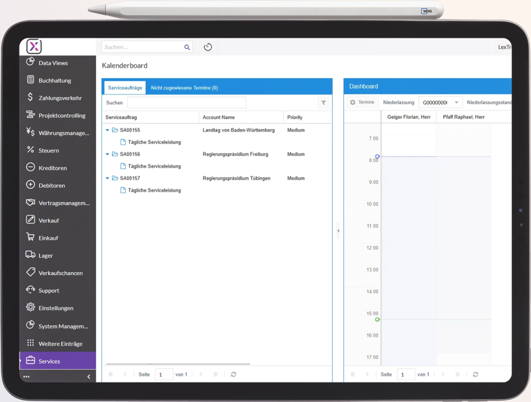Open Einstellungen settings in sidebar
The image size is (531, 402).
click(x=55, y=308)
